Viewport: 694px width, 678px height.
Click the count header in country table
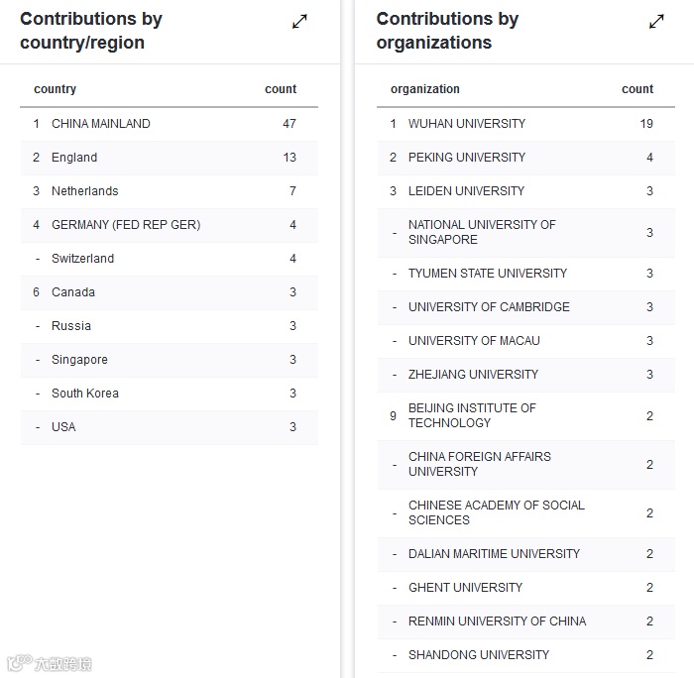tap(281, 89)
